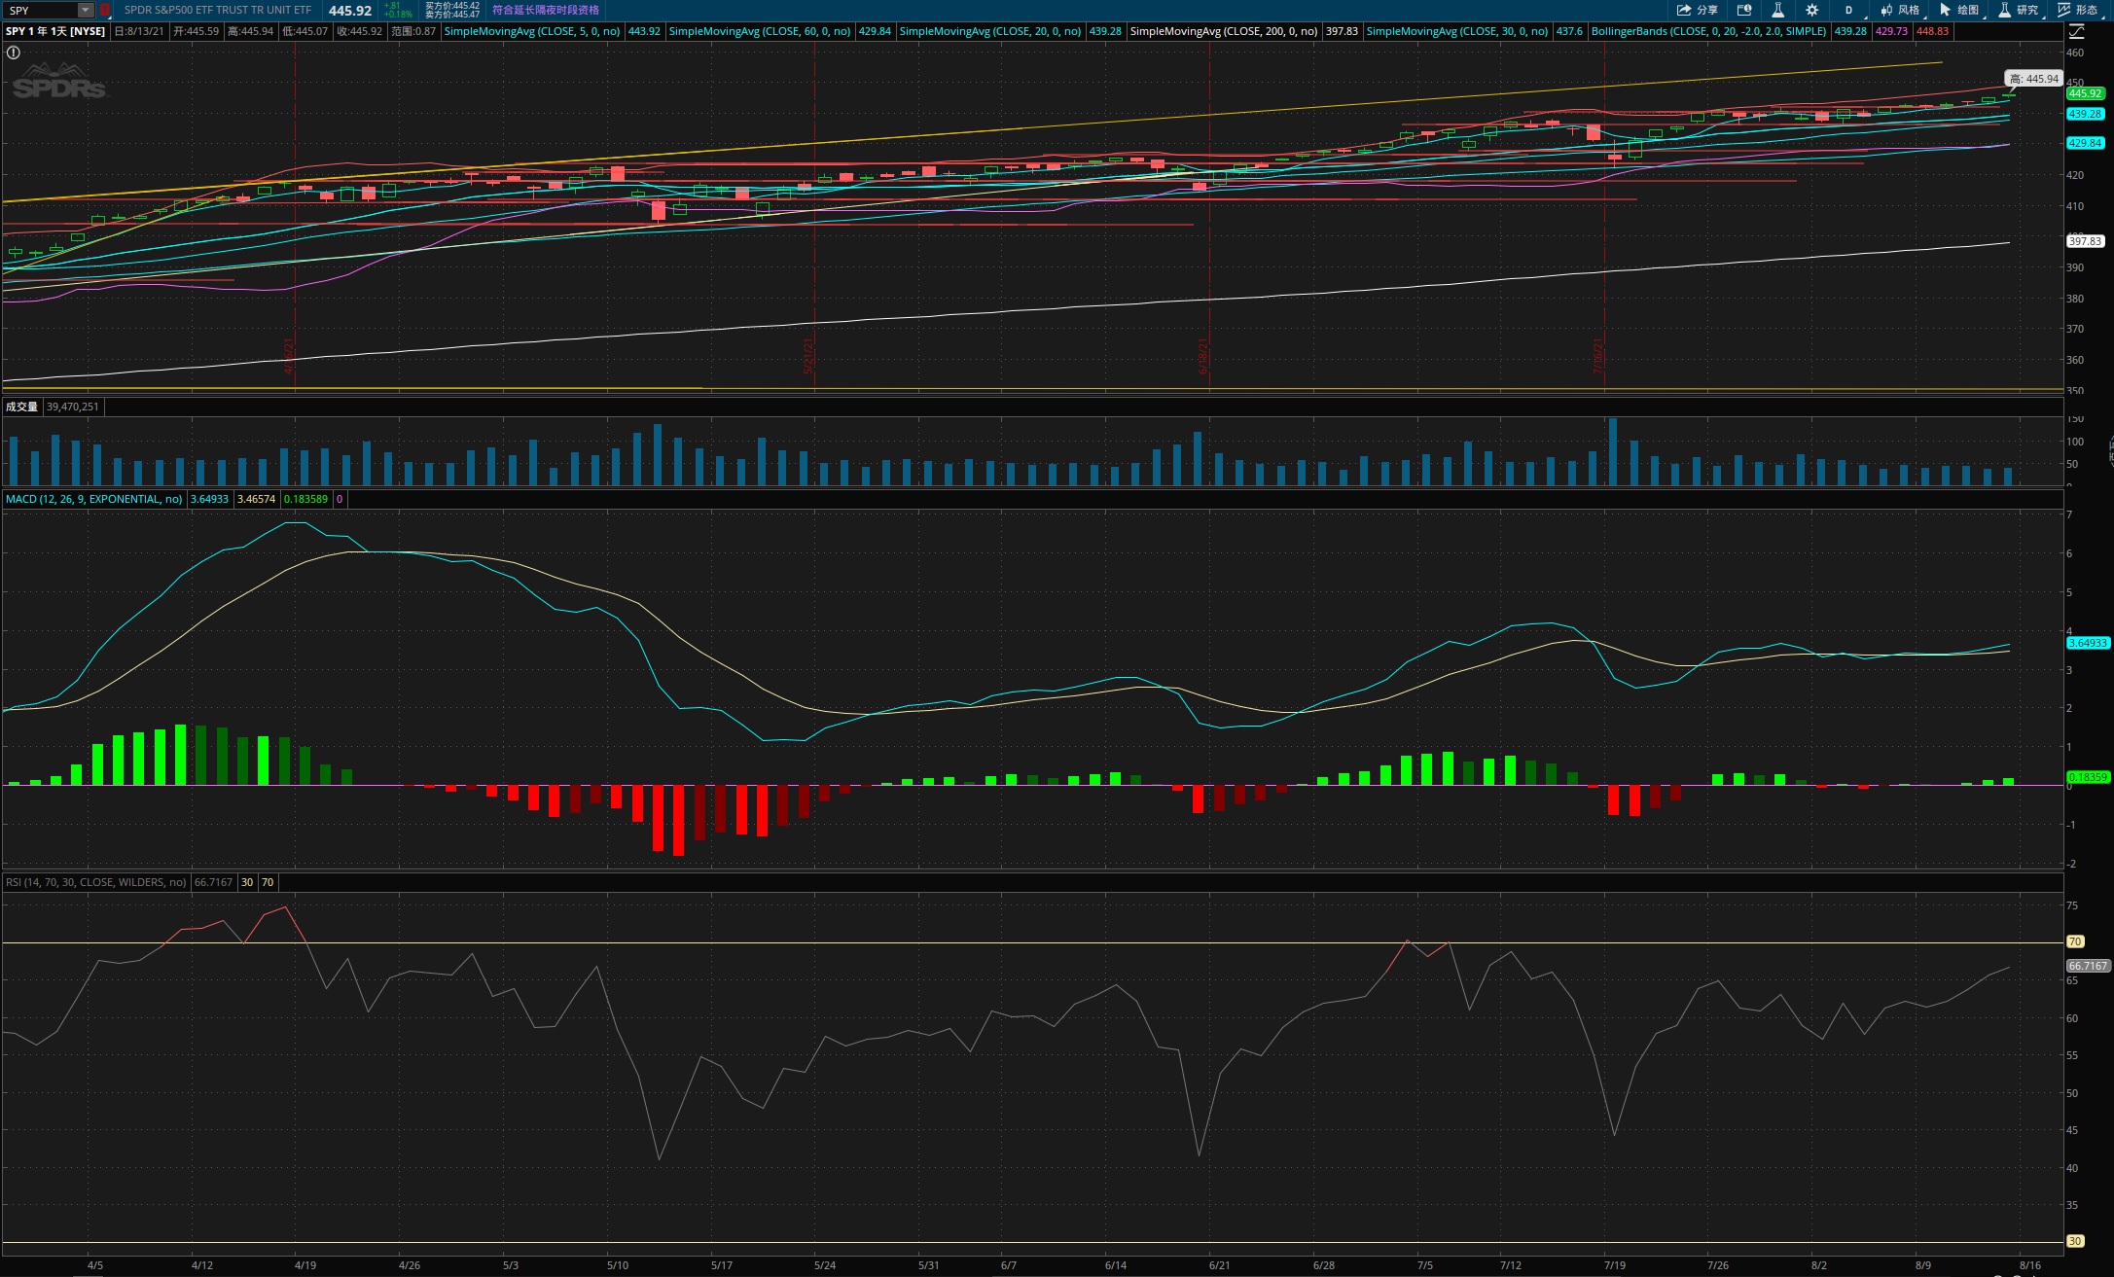
Task: Open the Style (风格) candlestick menu
Action: point(1900,10)
